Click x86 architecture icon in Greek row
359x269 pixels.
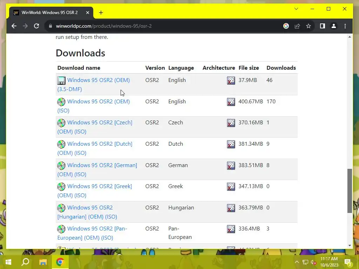pos(231,187)
